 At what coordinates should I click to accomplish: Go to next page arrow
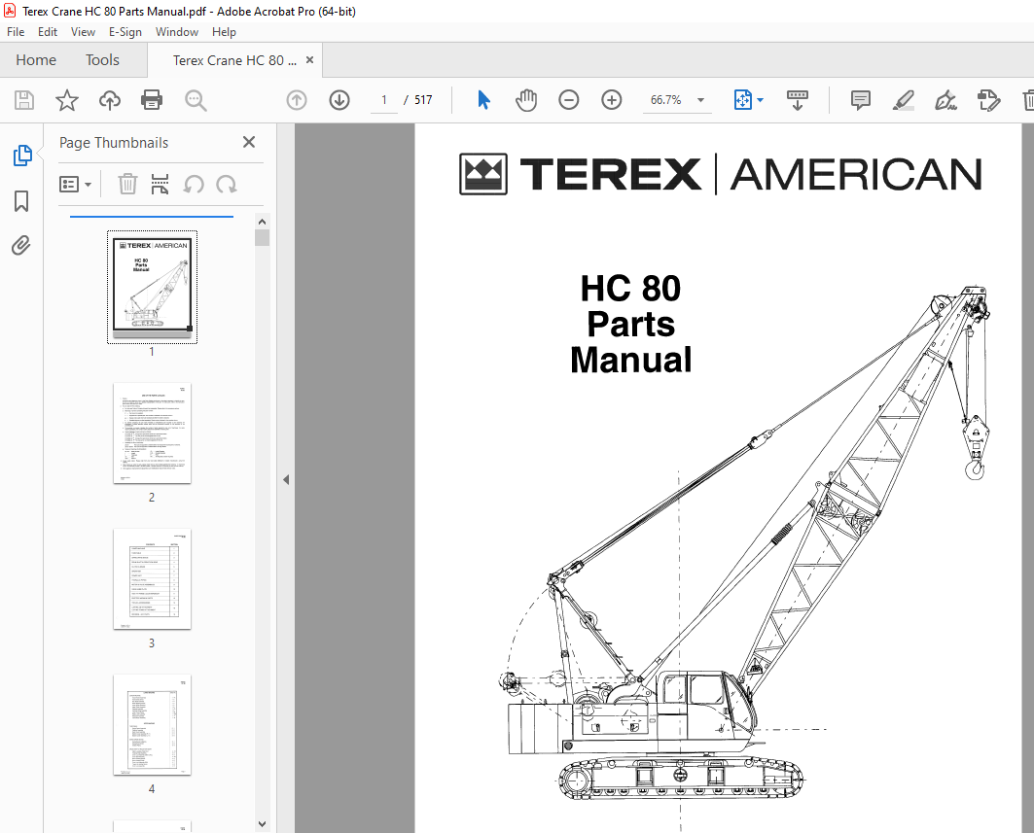point(339,100)
